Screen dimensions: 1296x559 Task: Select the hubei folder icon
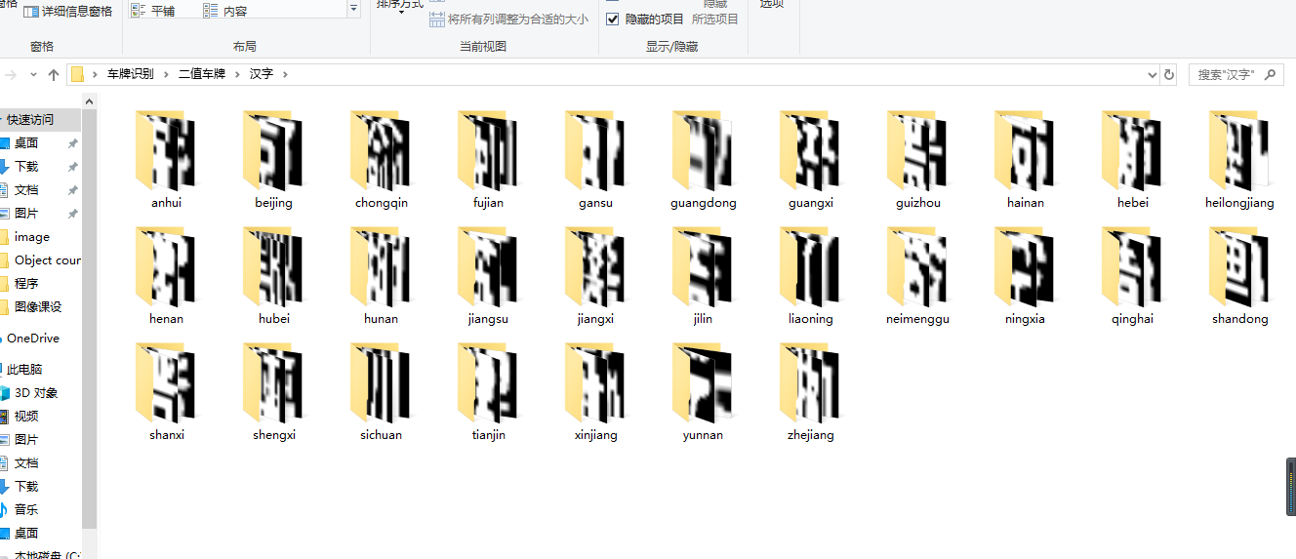pos(273,267)
